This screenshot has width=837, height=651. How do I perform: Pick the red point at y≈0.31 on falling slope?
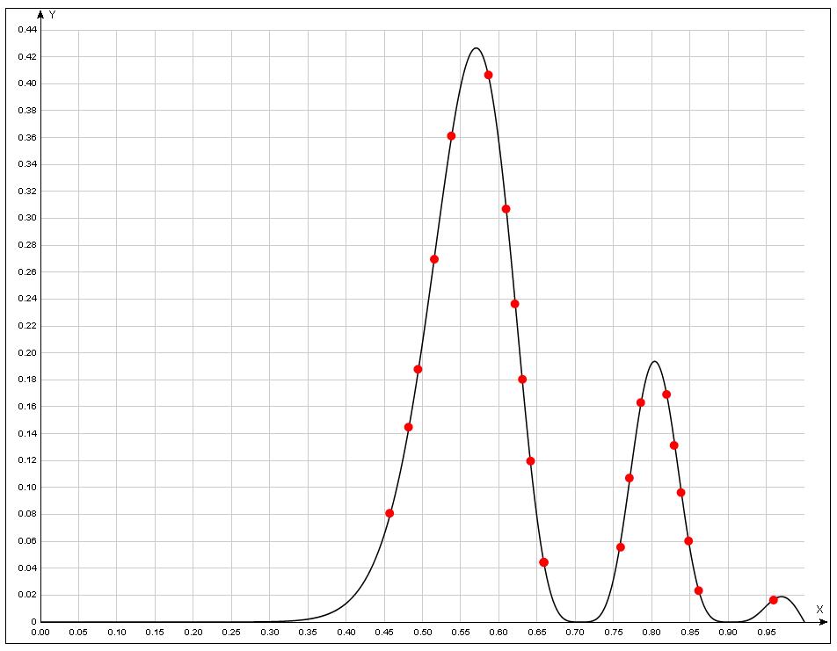506,209
